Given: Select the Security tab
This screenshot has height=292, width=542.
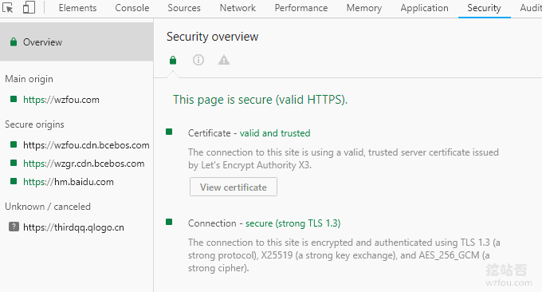Looking at the screenshot, I should click(x=484, y=8).
